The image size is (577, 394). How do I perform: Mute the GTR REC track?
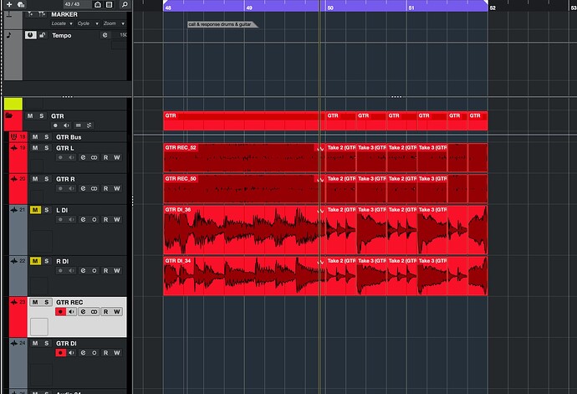[35, 302]
